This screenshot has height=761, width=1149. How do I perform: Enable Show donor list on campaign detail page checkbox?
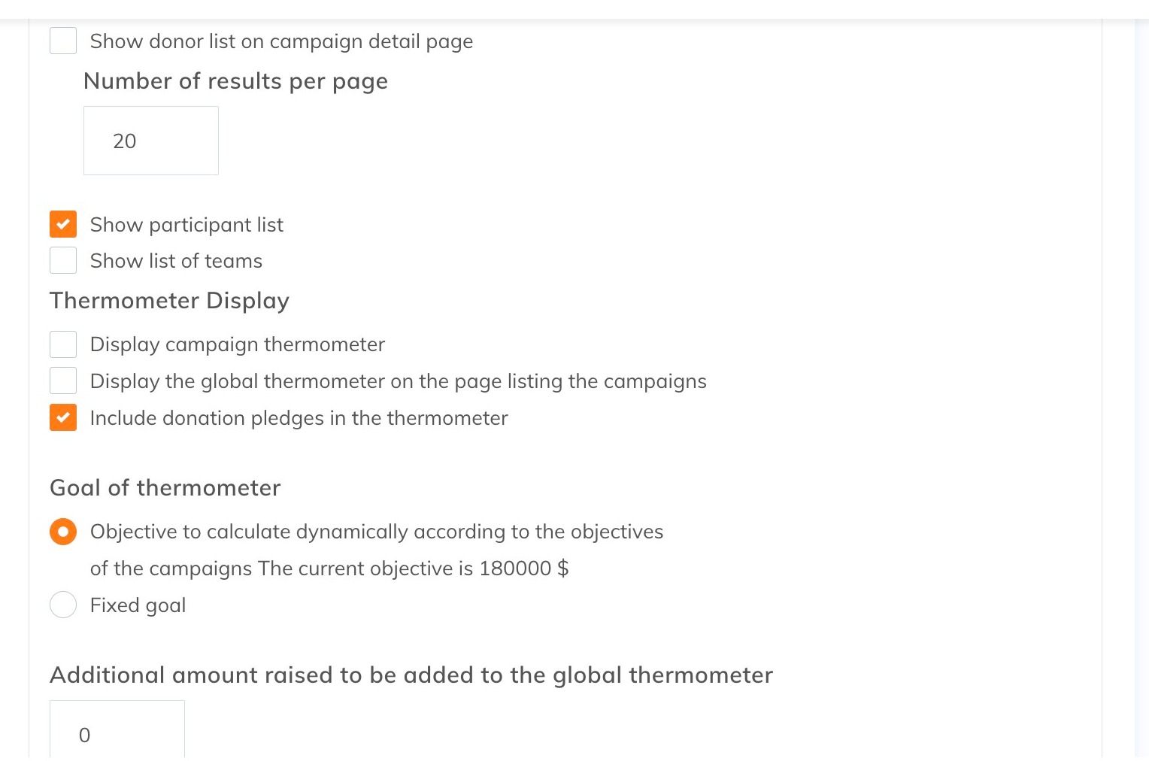63,41
